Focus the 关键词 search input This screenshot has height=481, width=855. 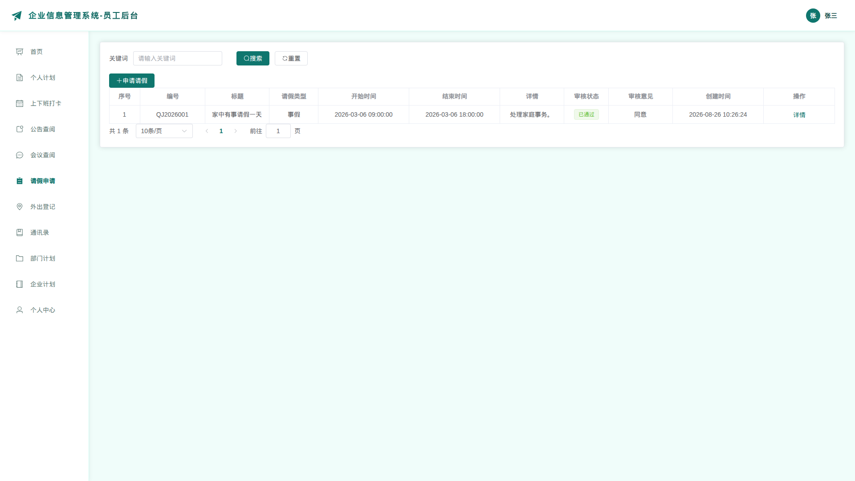click(178, 58)
